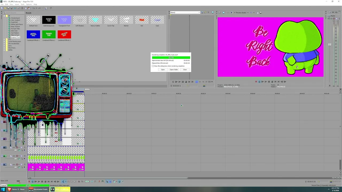Select Noise Texture in the generator list
The width and height of the screenshot is (342, 192).
point(15,27)
